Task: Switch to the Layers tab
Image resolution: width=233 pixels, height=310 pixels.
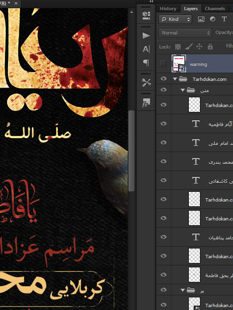Action: (191, 9)
